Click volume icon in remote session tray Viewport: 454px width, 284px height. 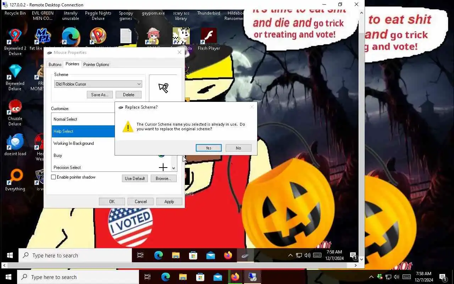(307, 255)
